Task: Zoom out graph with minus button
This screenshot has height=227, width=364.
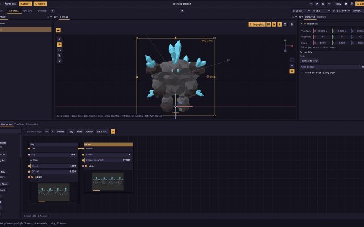Action: (52, 132)
